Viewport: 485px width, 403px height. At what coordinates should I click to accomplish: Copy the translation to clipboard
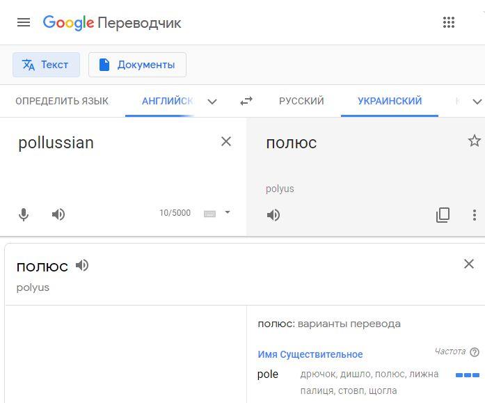[x=443, y=215]
